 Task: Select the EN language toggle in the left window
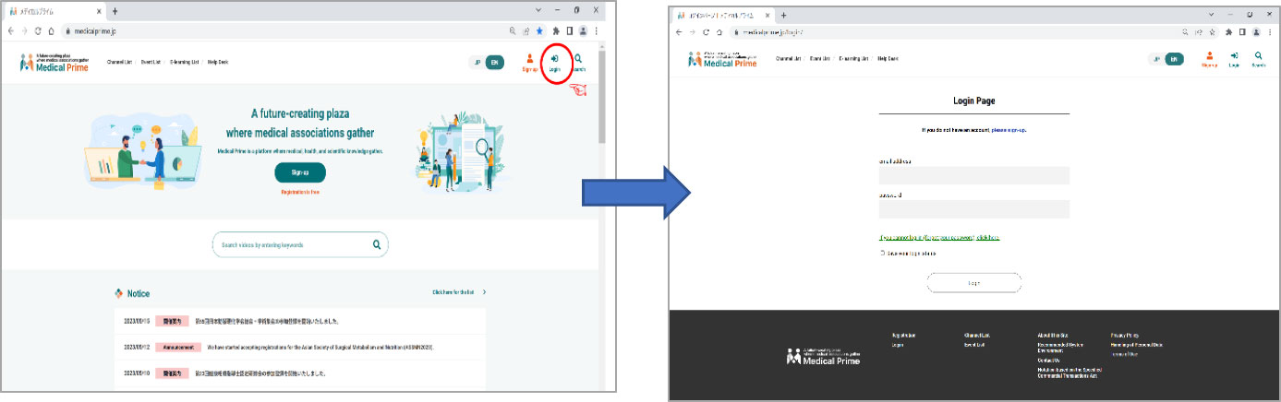pos(495,63)
